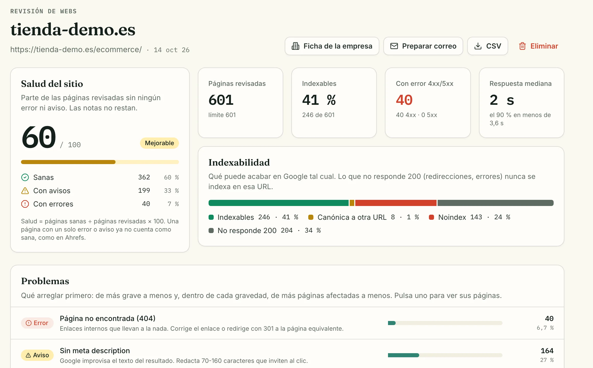
Task: Click the Con avisos row showing 199
Action: point(100,191)
